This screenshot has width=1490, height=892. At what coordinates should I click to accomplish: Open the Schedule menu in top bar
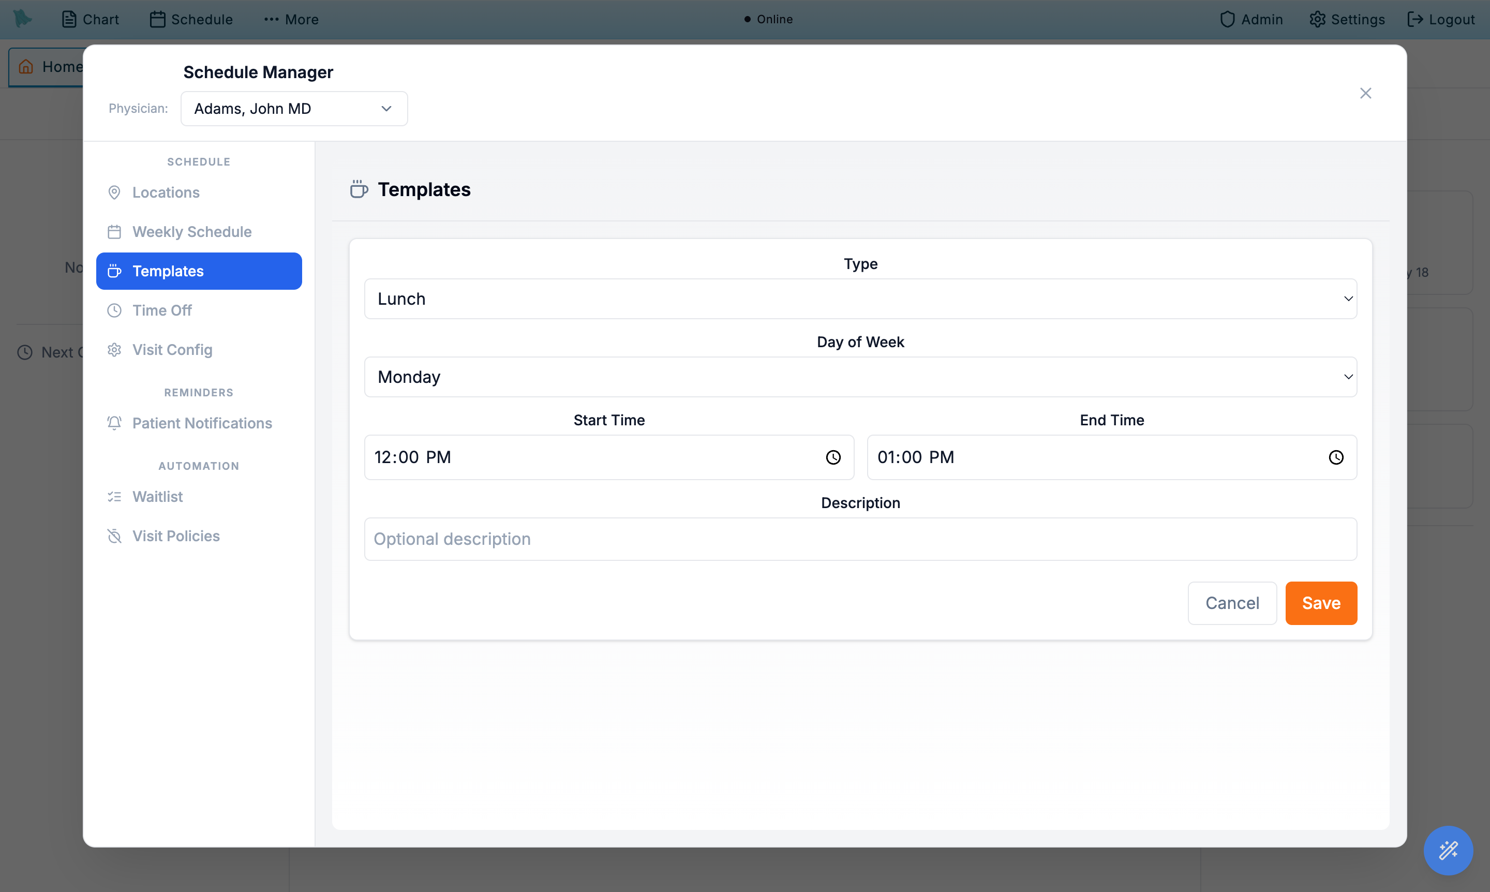191,19
